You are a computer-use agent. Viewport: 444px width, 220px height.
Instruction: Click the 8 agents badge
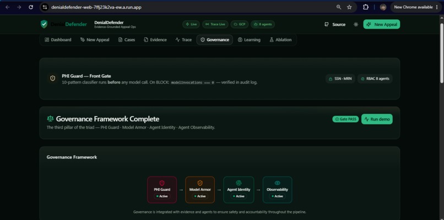point(263,24)
